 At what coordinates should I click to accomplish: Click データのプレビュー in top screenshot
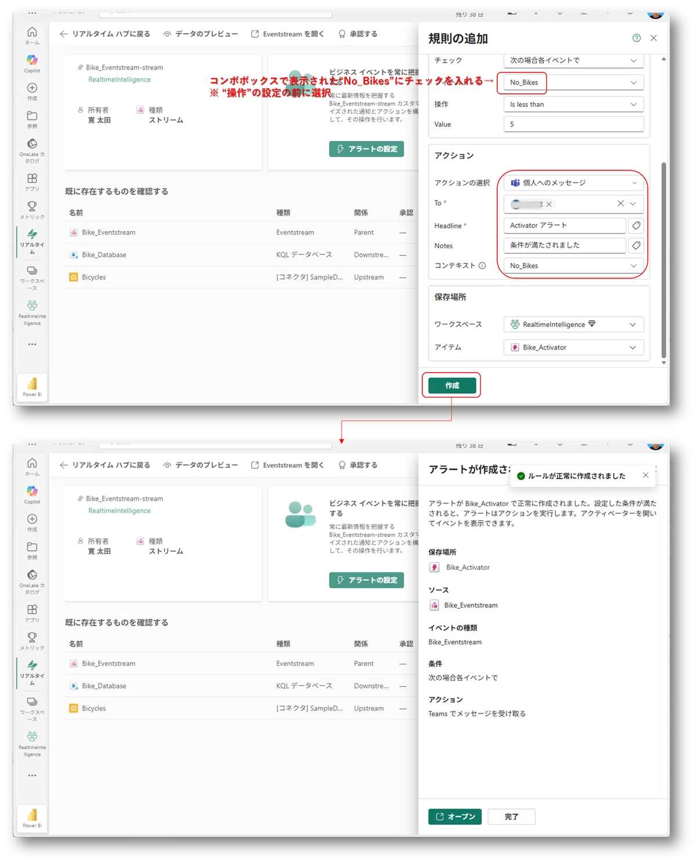point(201,34)
